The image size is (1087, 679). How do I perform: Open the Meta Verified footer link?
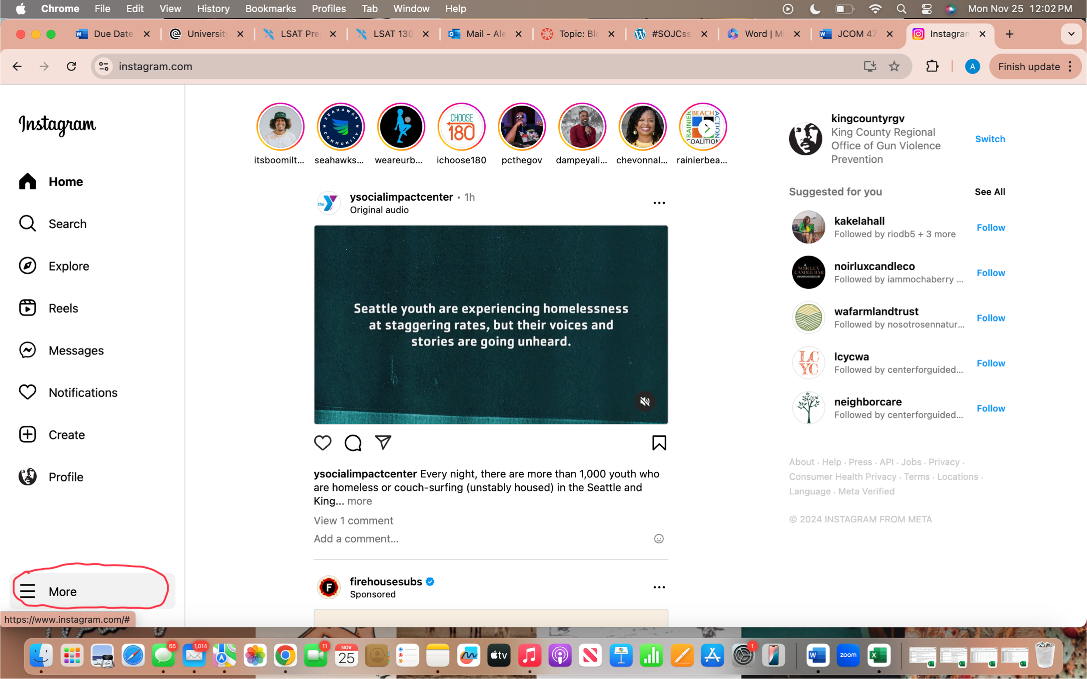pos(866,492)
